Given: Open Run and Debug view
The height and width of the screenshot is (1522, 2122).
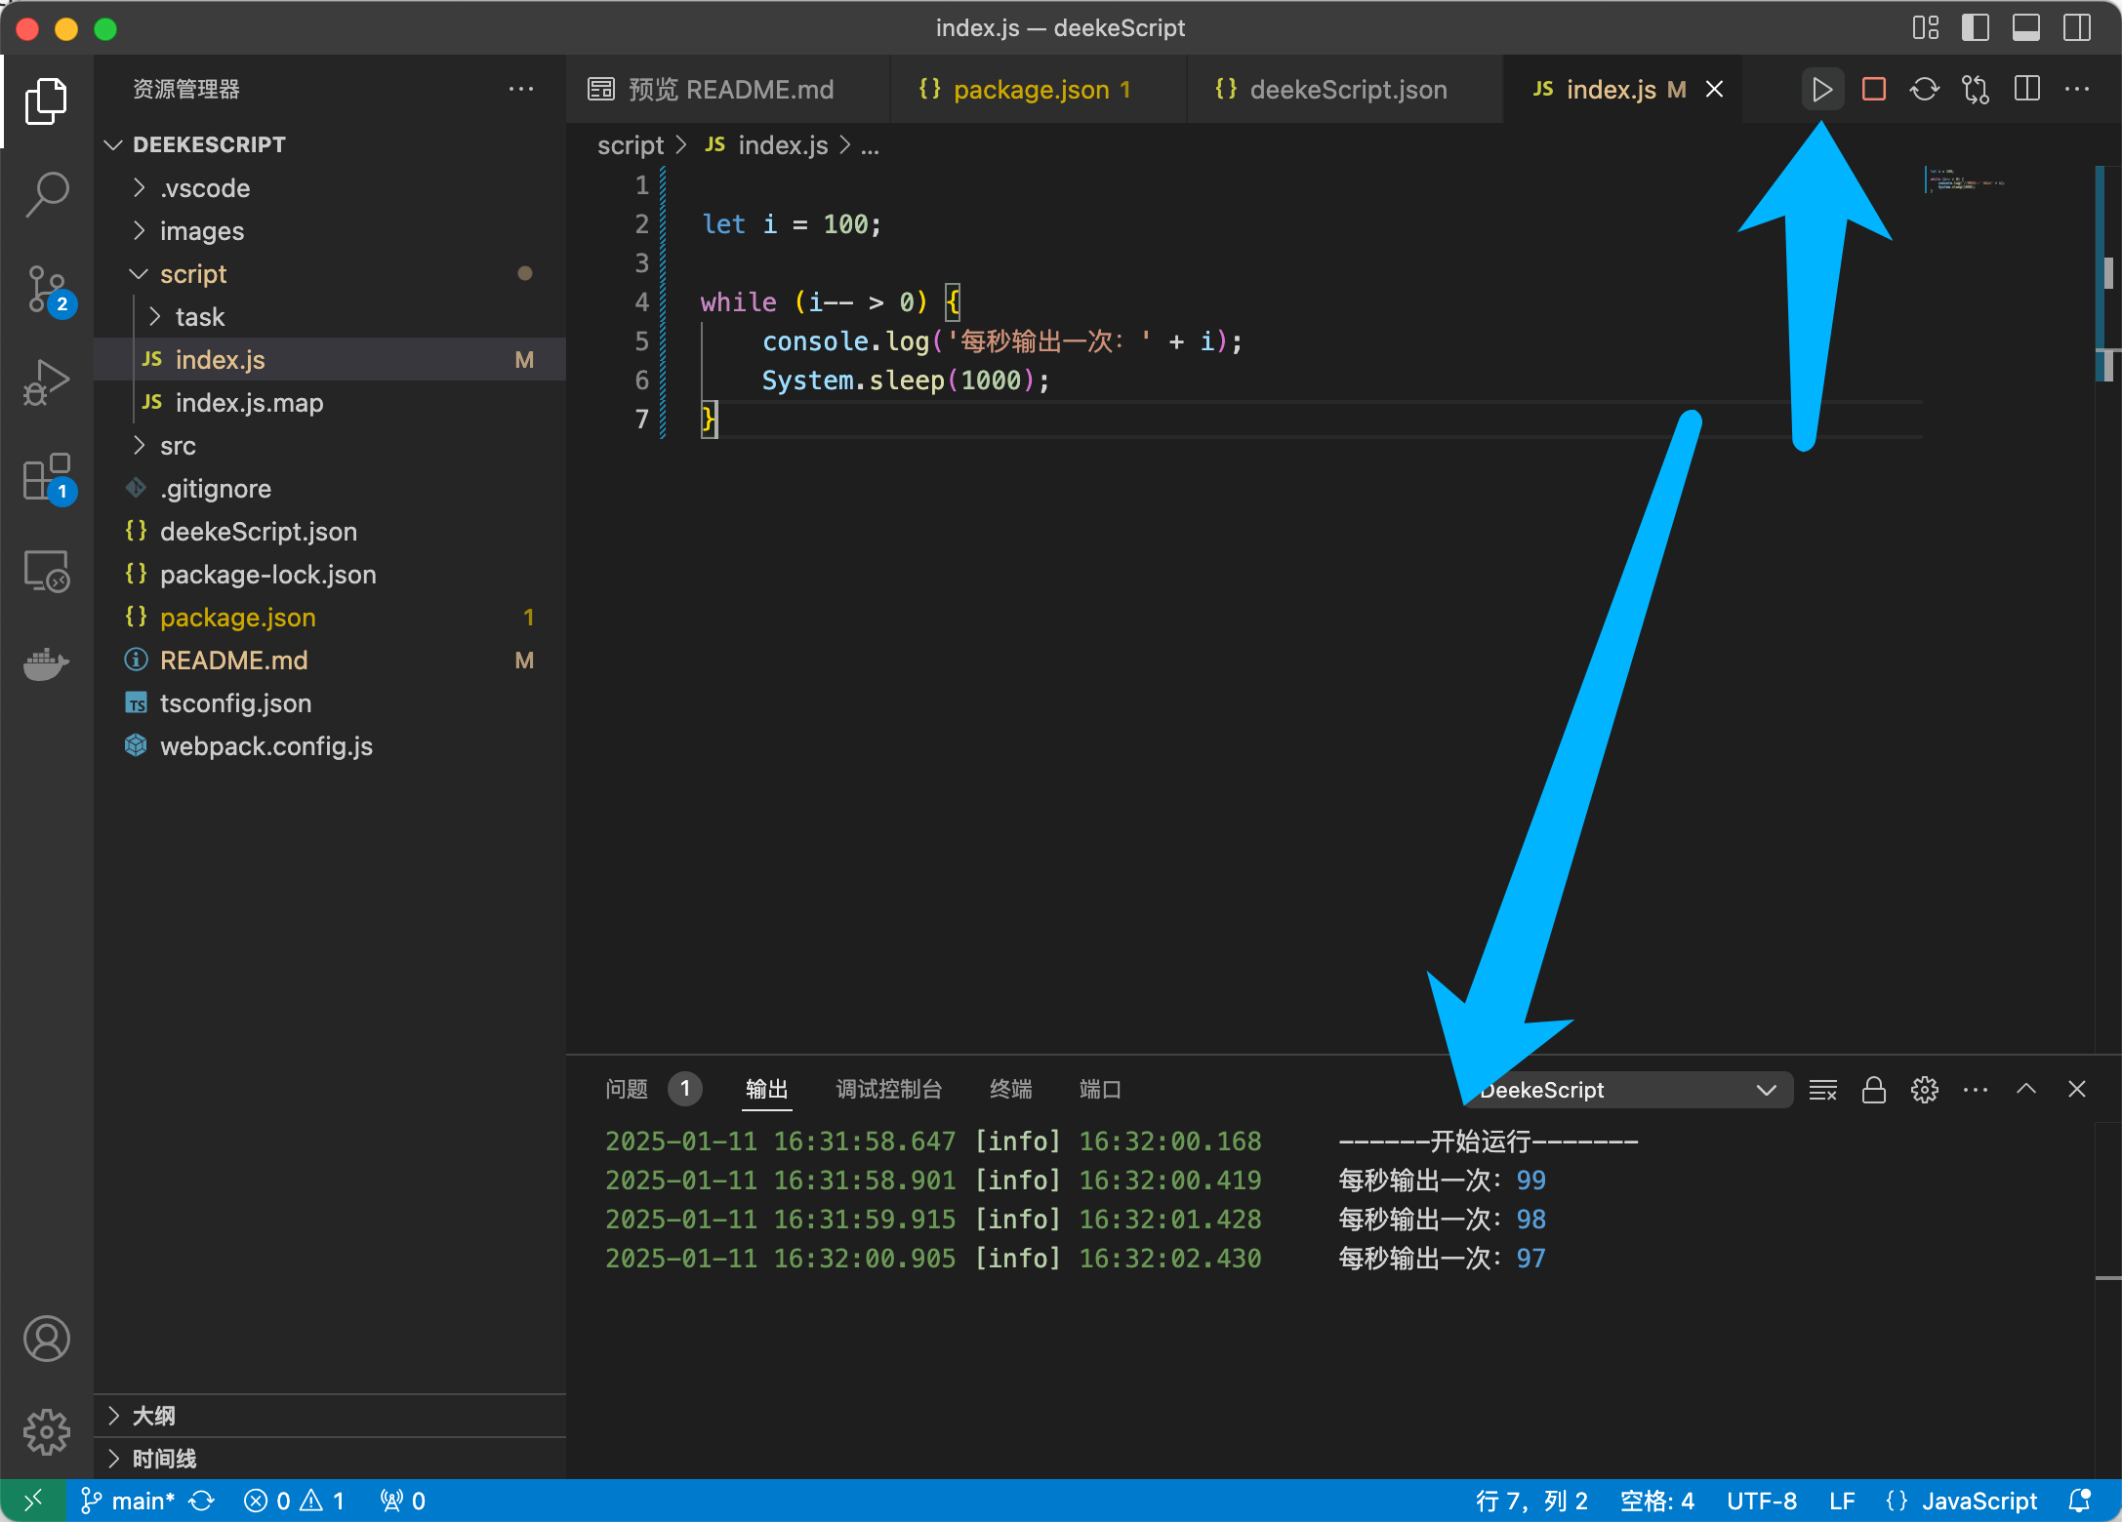Looking at the screenshot, I should click(x=46, y=382).
